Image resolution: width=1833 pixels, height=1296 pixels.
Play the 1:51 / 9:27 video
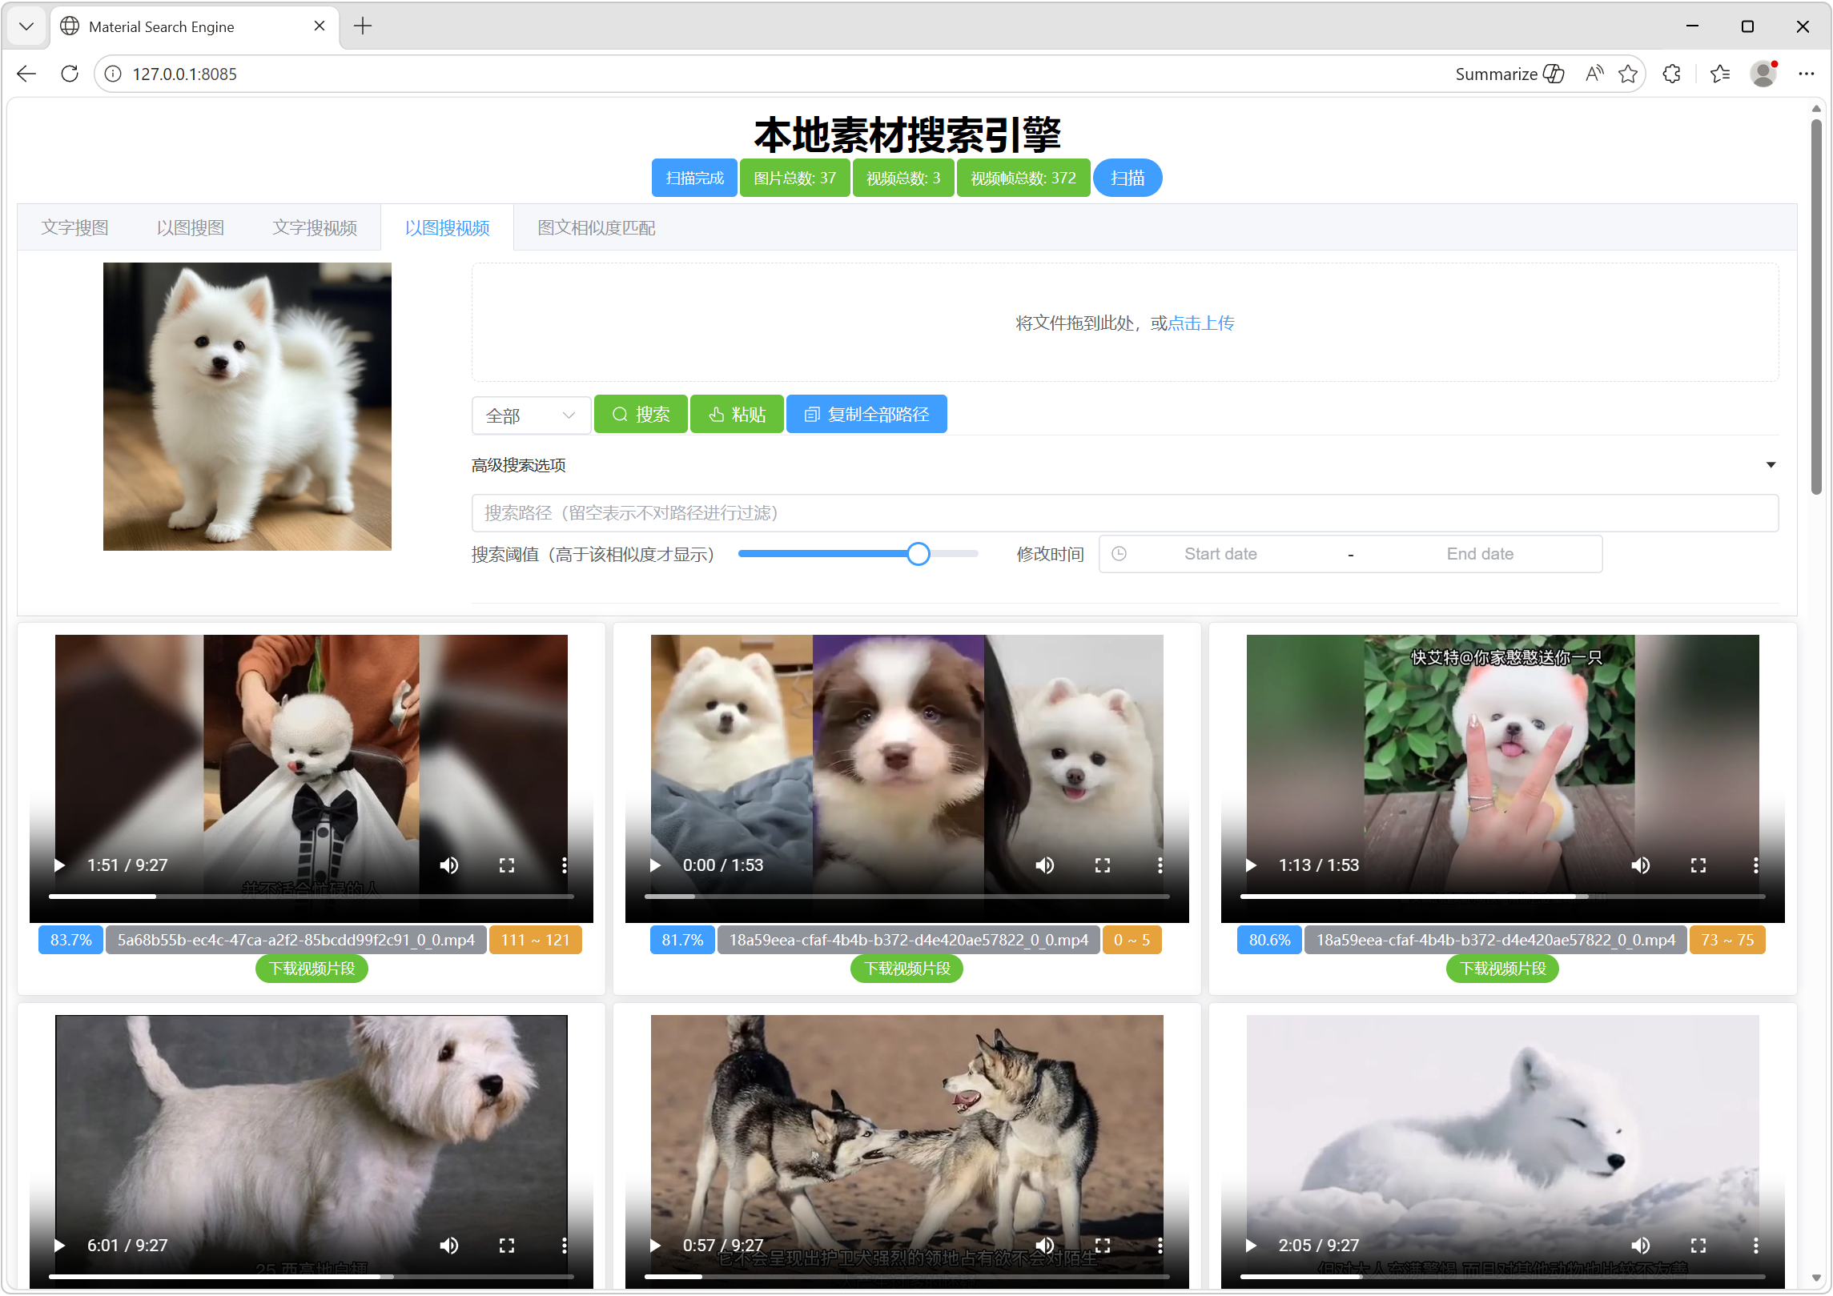click(59, 865)
